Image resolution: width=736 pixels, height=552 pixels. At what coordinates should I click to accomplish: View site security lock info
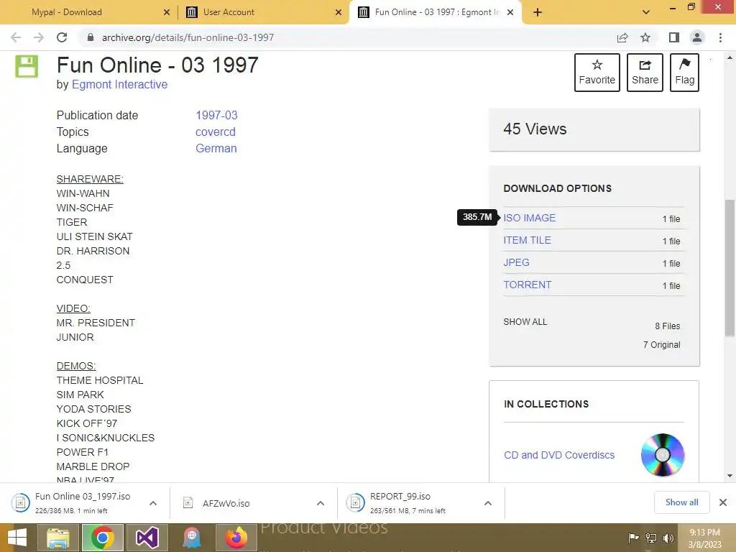(x=91, y=37)
